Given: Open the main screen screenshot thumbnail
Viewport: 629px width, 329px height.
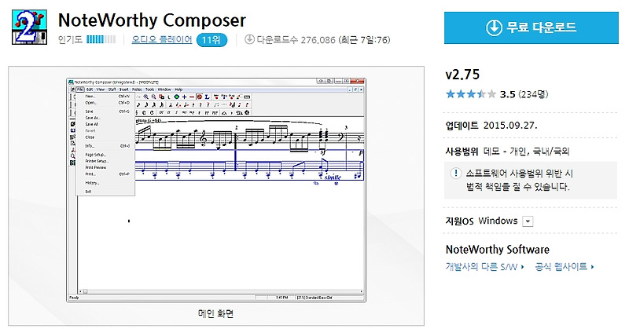Looking at the screenshot, I should [x=216, y=190].
